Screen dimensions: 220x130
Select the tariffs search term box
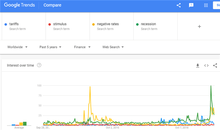pos(24,26)
